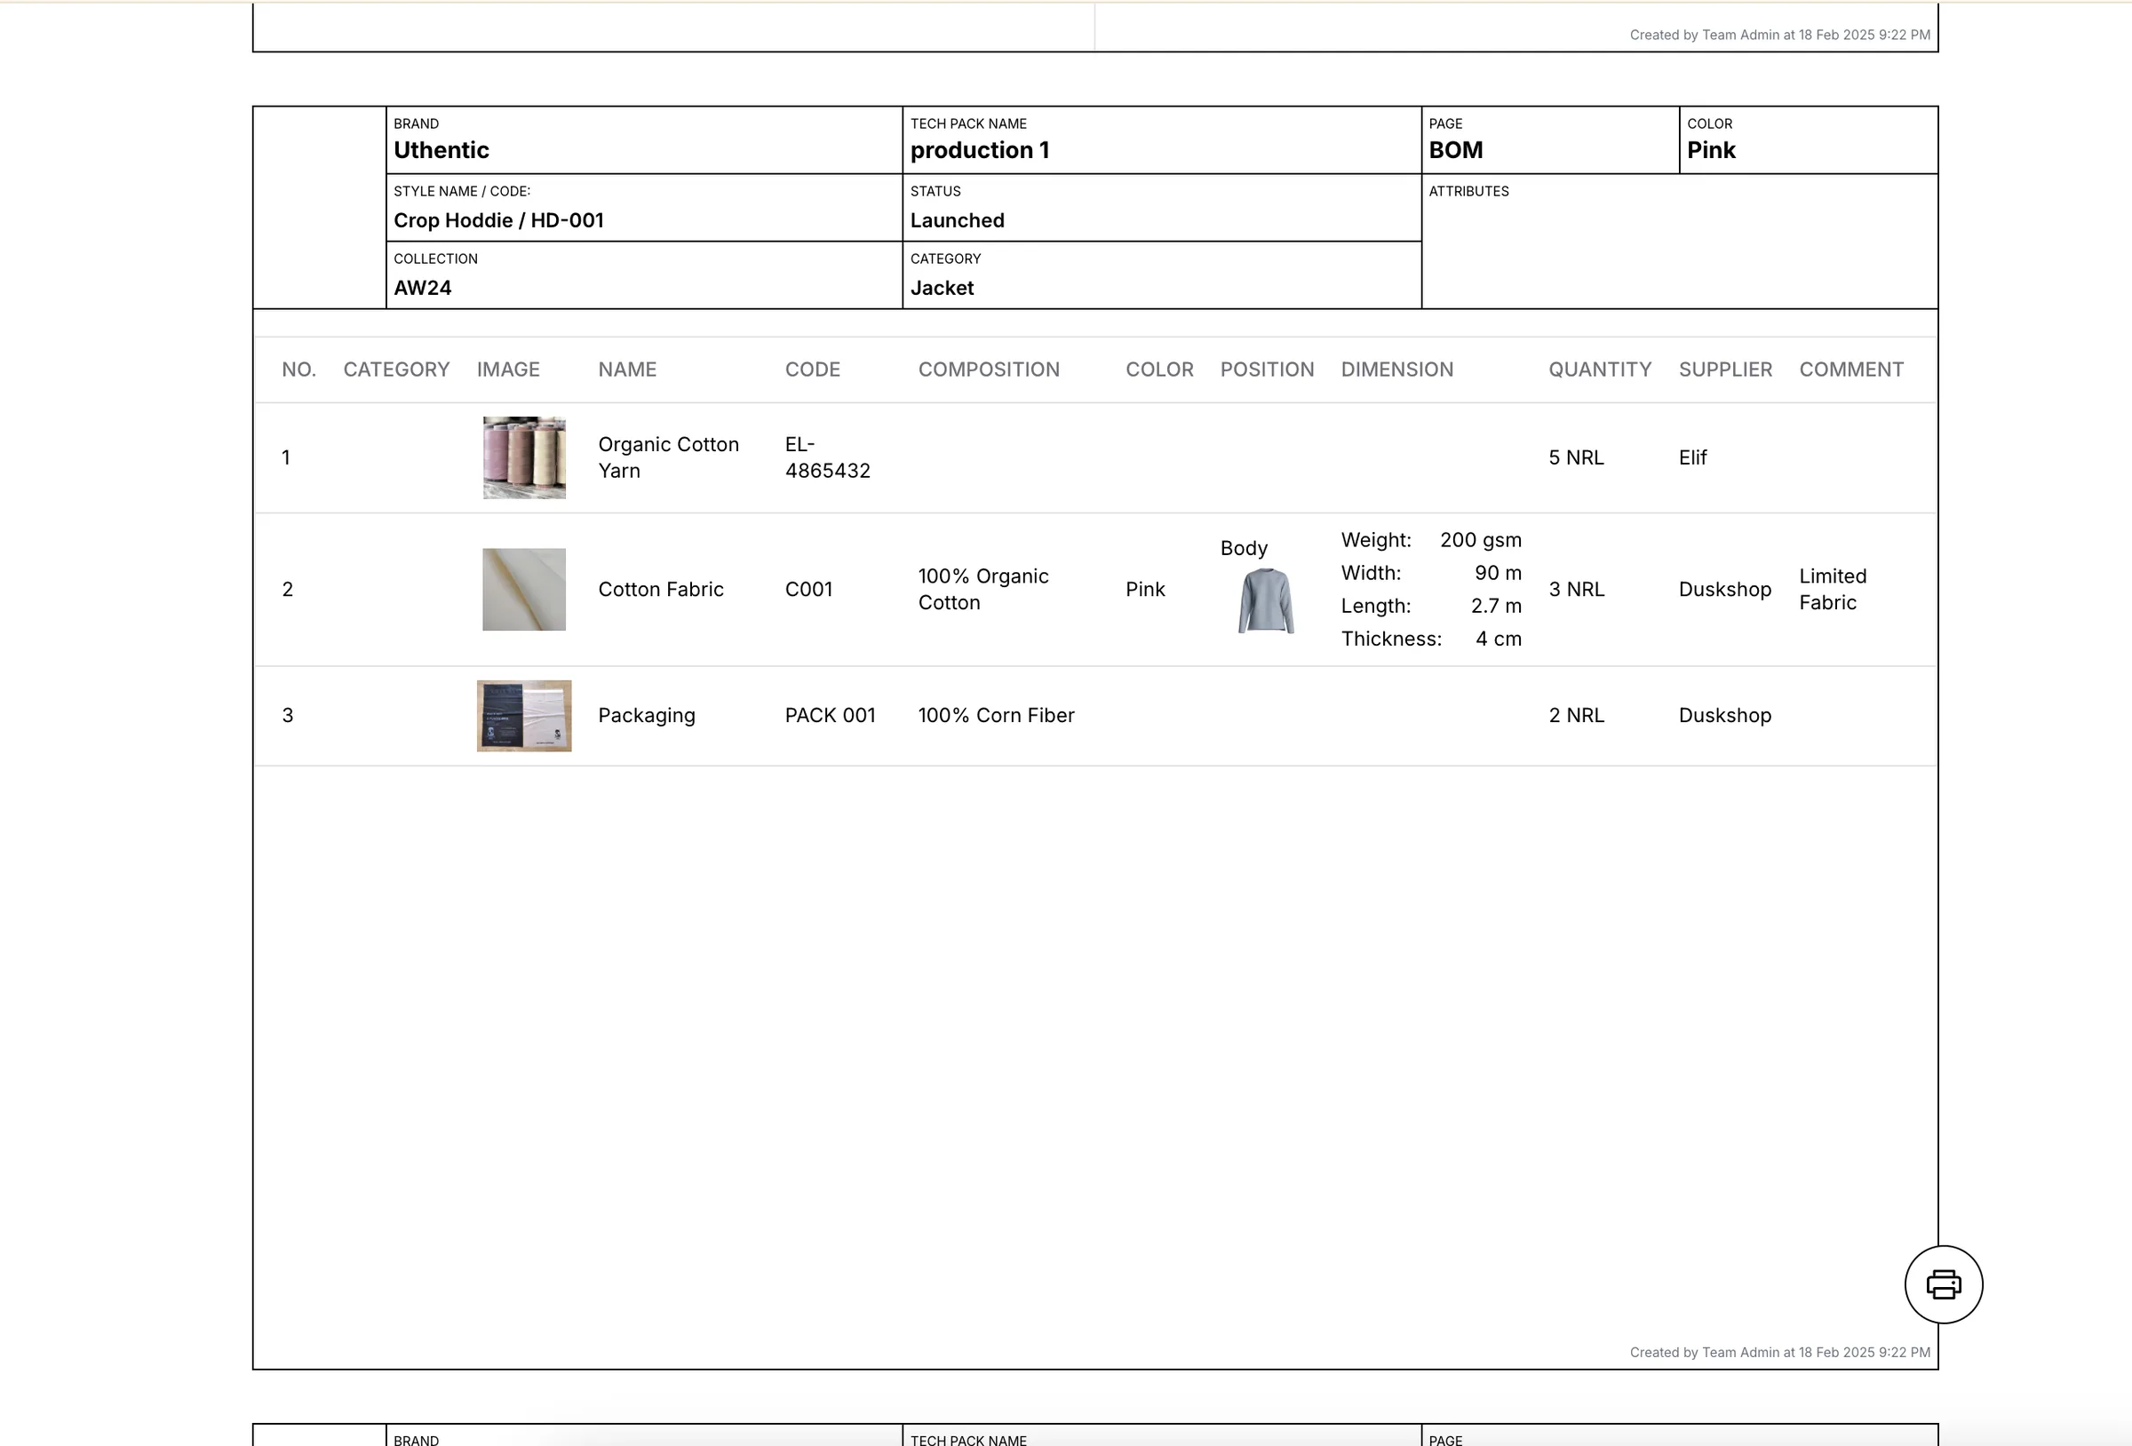
Task: Click the COLOR column header in table
Action: 1159,369
